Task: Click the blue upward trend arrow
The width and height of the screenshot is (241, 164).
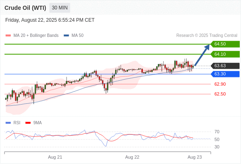Action: pos(202,55)
